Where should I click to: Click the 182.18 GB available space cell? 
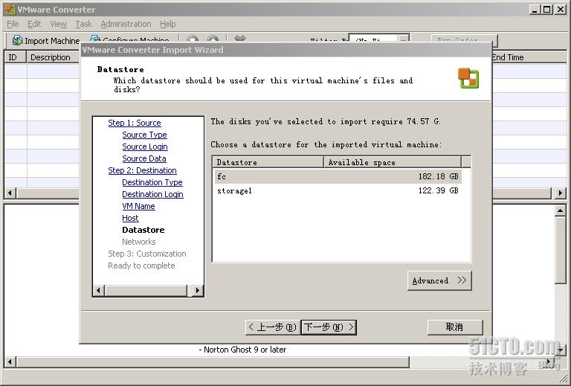438,176
